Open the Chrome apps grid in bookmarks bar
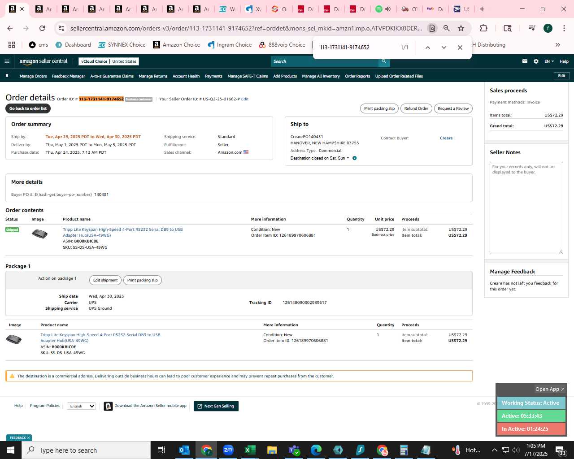574x459 pixels. click(x=12, y=45)
